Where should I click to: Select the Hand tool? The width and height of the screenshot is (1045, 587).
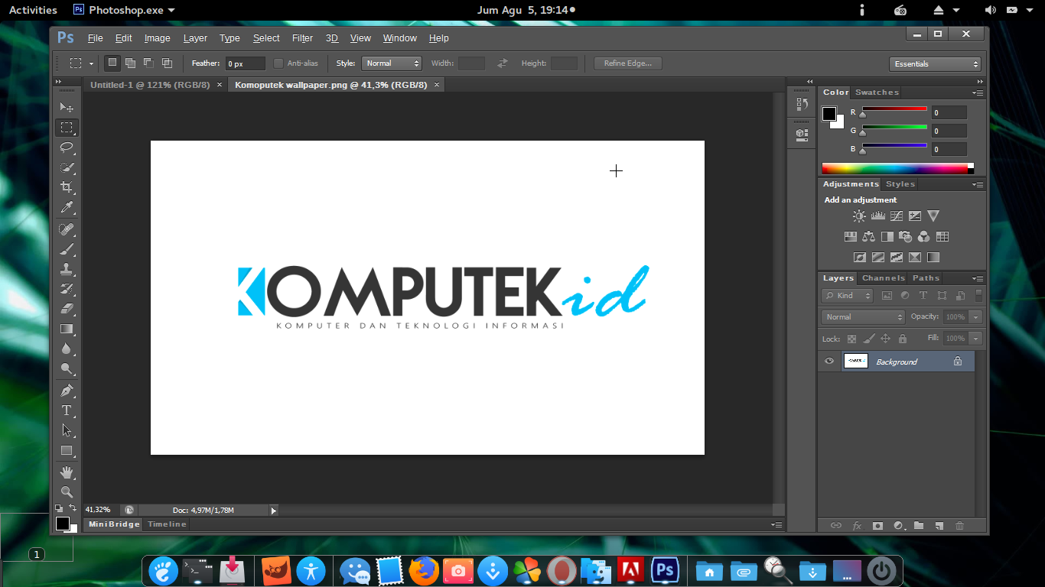click(x=67, y=472)
